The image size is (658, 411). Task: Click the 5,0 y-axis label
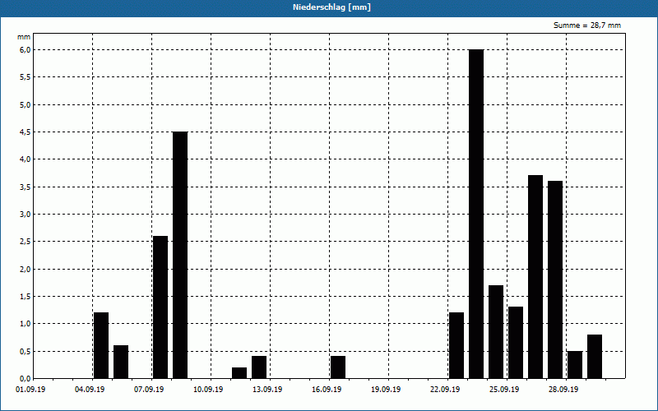point(25,105)
